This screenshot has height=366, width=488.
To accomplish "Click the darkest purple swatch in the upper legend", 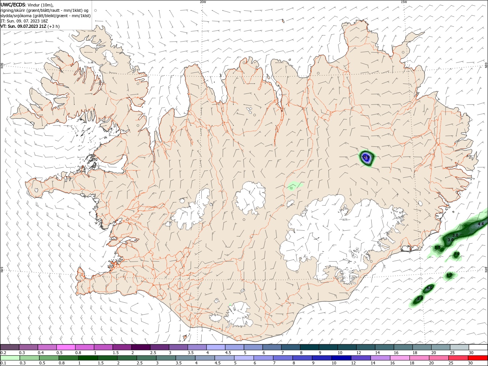I will [140, 347].
